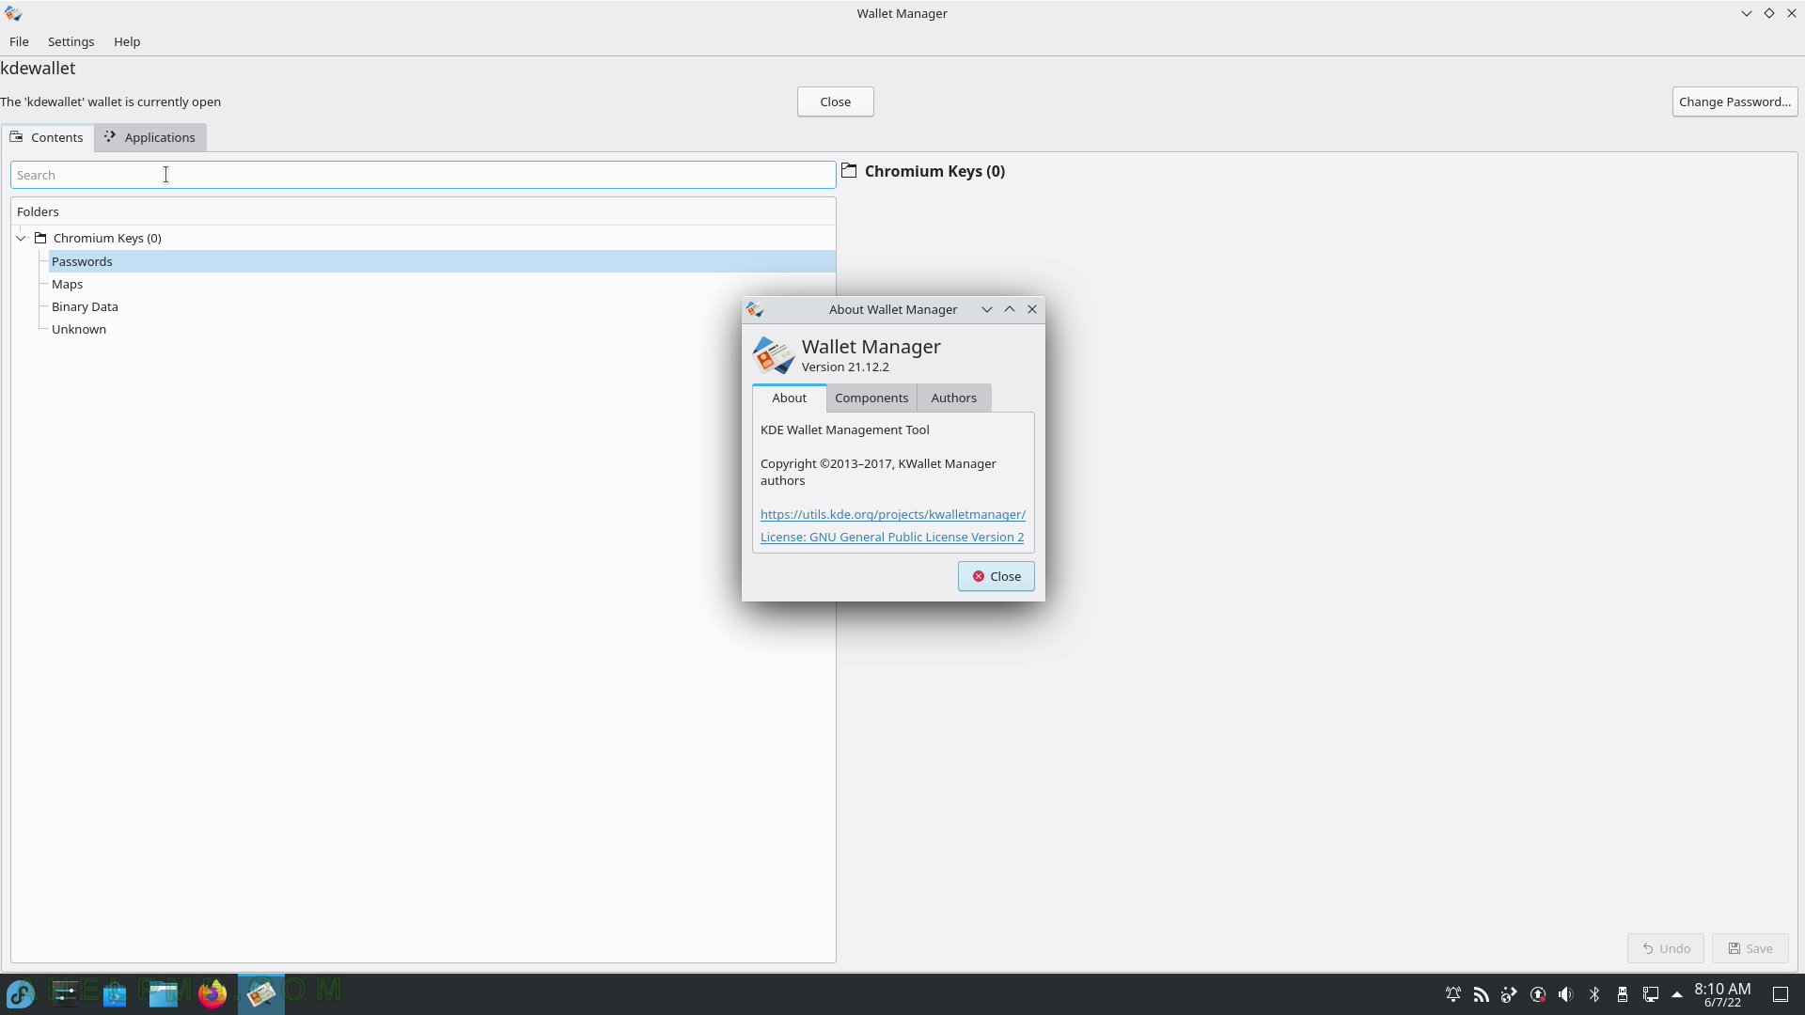Minimize the main Wallet Manager window
The height and width of the screenshot is (1015, 1805).
1747,13
